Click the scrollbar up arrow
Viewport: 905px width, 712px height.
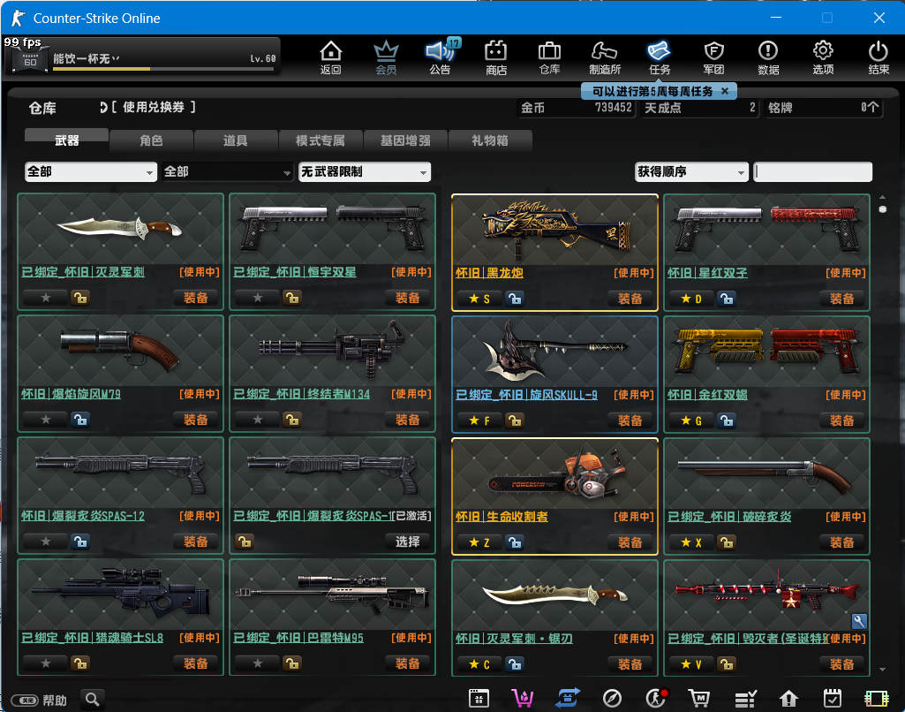point(883,197)
